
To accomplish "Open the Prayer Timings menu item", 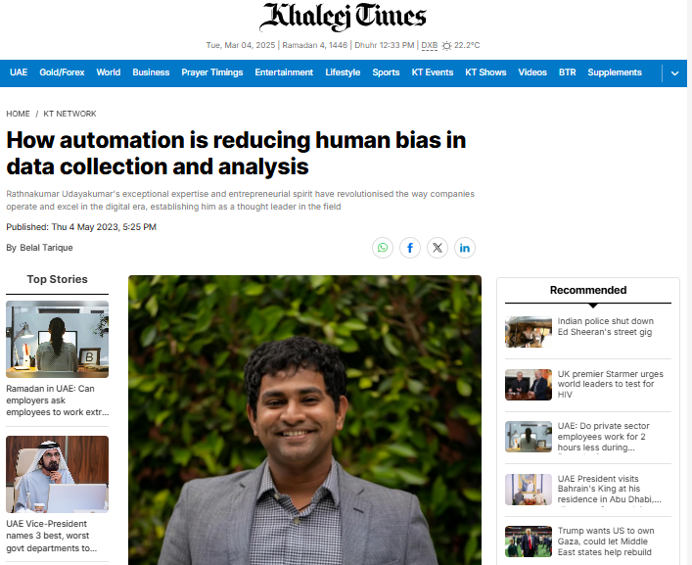I will click(211, 72).
